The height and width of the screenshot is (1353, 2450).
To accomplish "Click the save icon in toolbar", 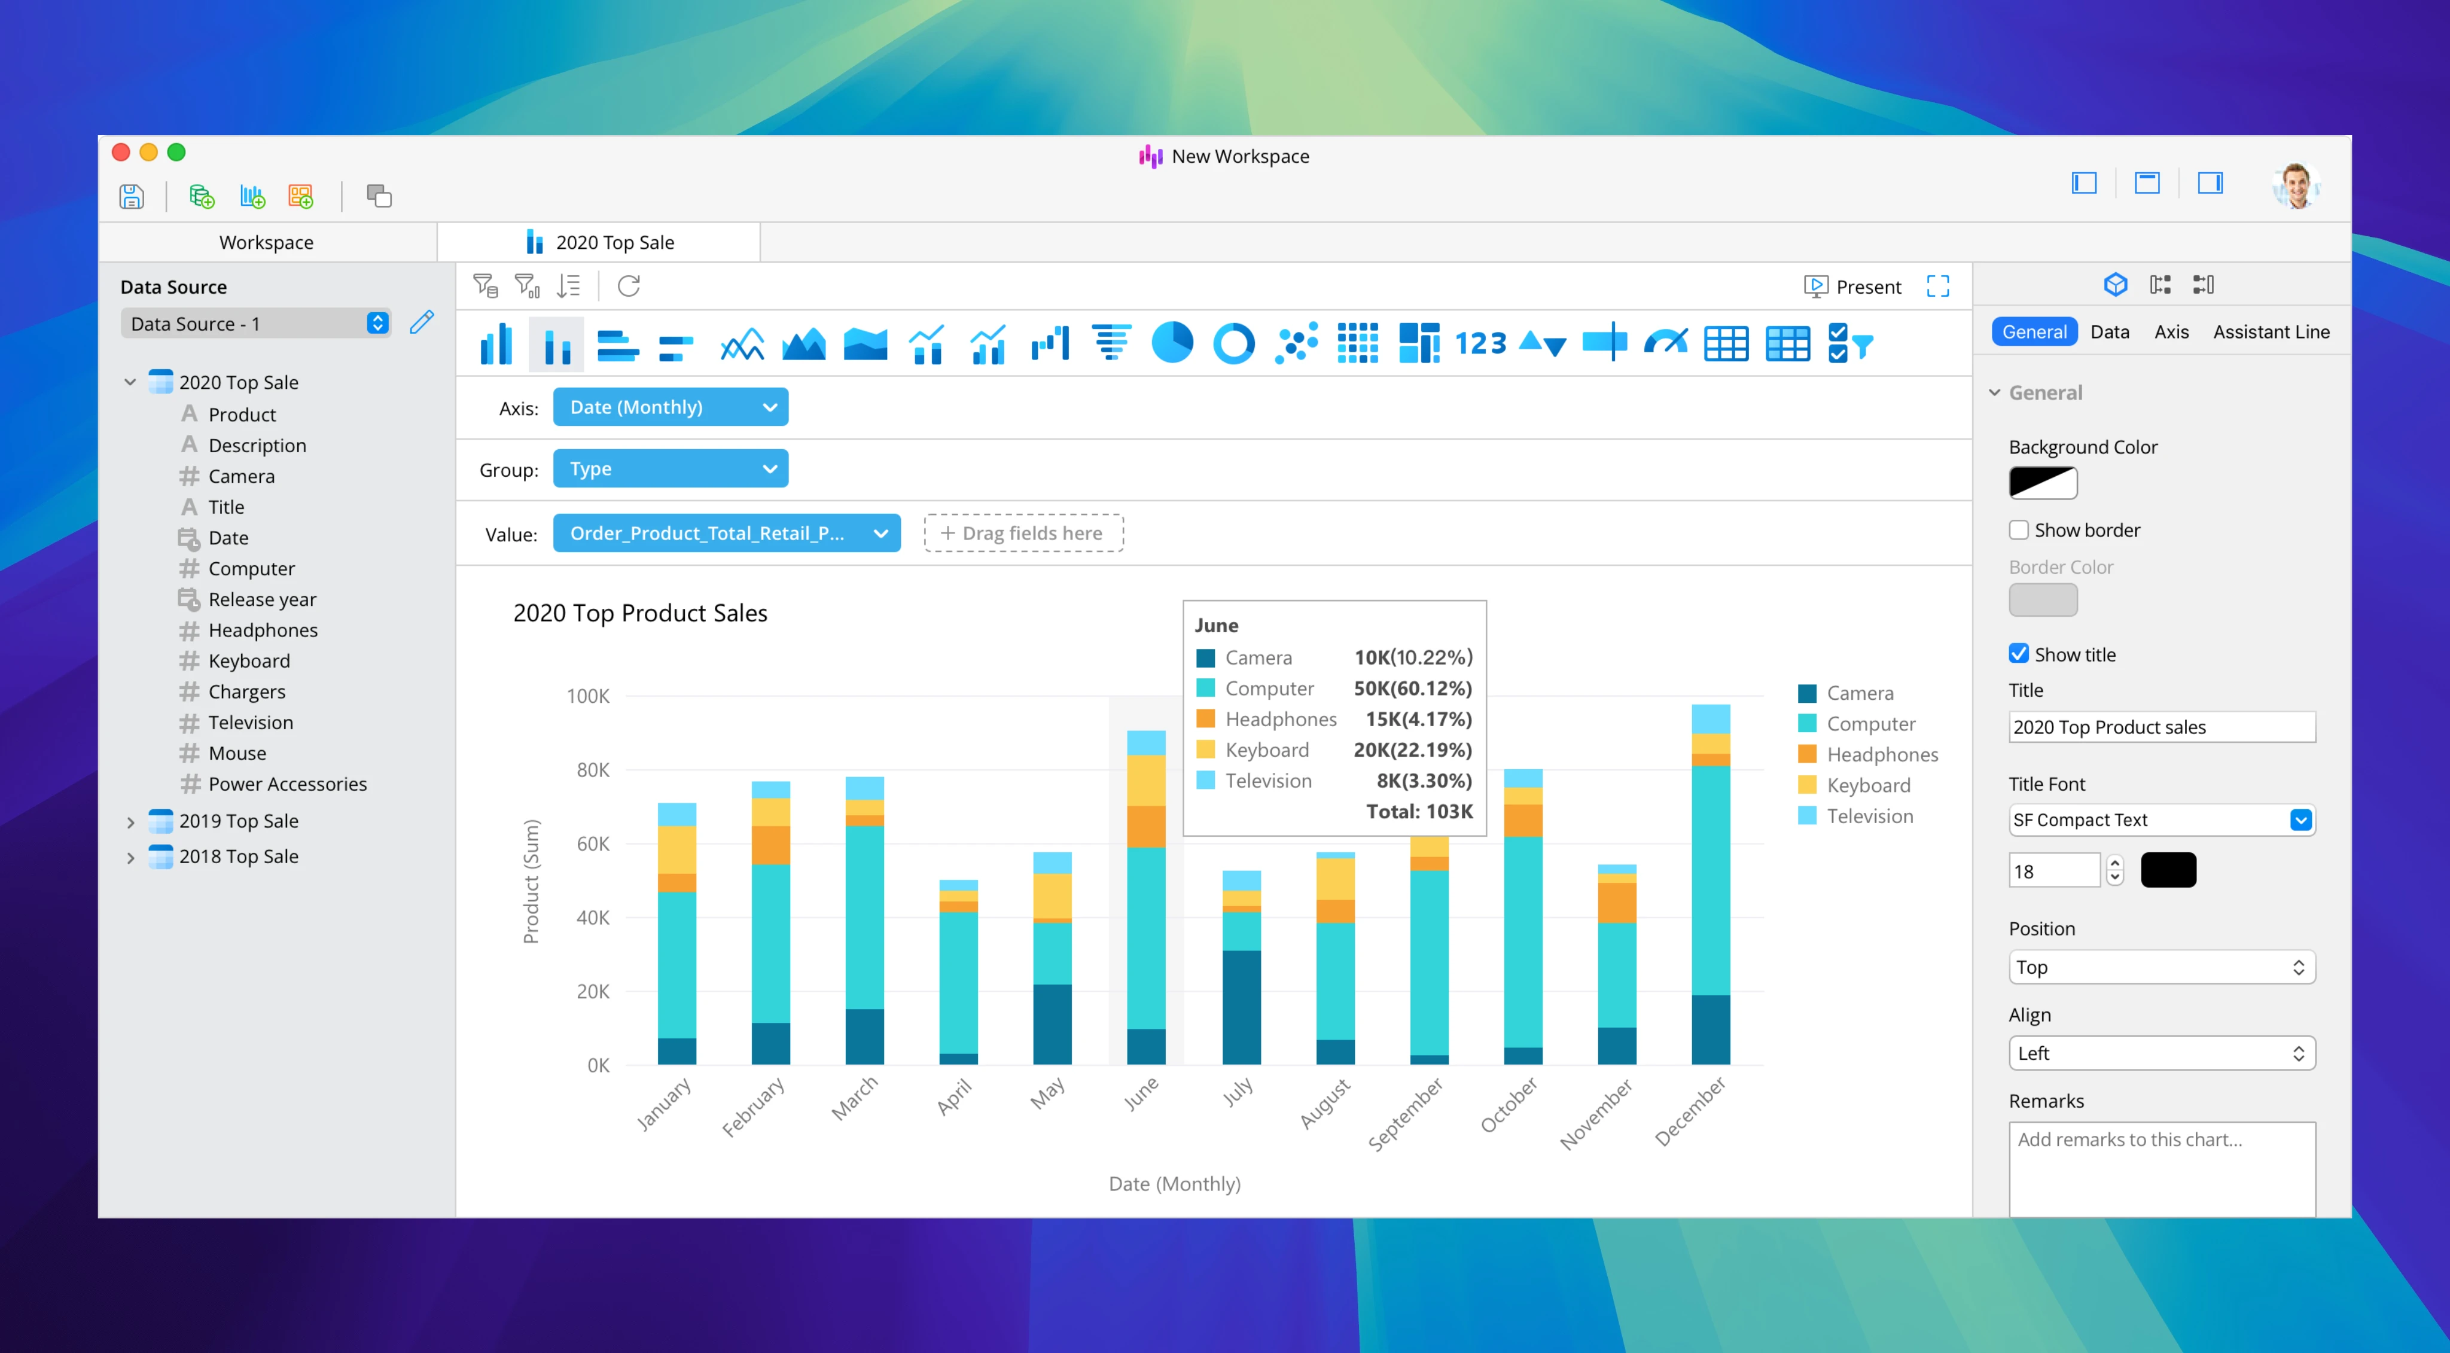I will pyautogui.click(x=132, y=197).
